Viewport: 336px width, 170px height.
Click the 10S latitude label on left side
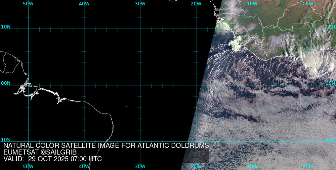click(x=5, y=139)
